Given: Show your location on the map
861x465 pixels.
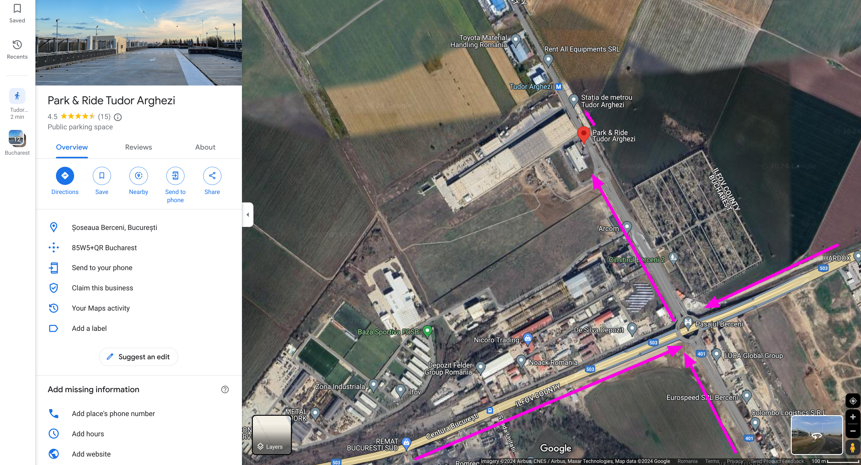Looking at the screenshot, I should point(853,401).
